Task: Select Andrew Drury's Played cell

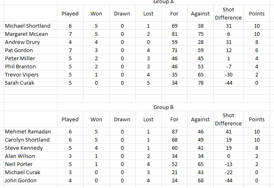Action: (70, 42)
